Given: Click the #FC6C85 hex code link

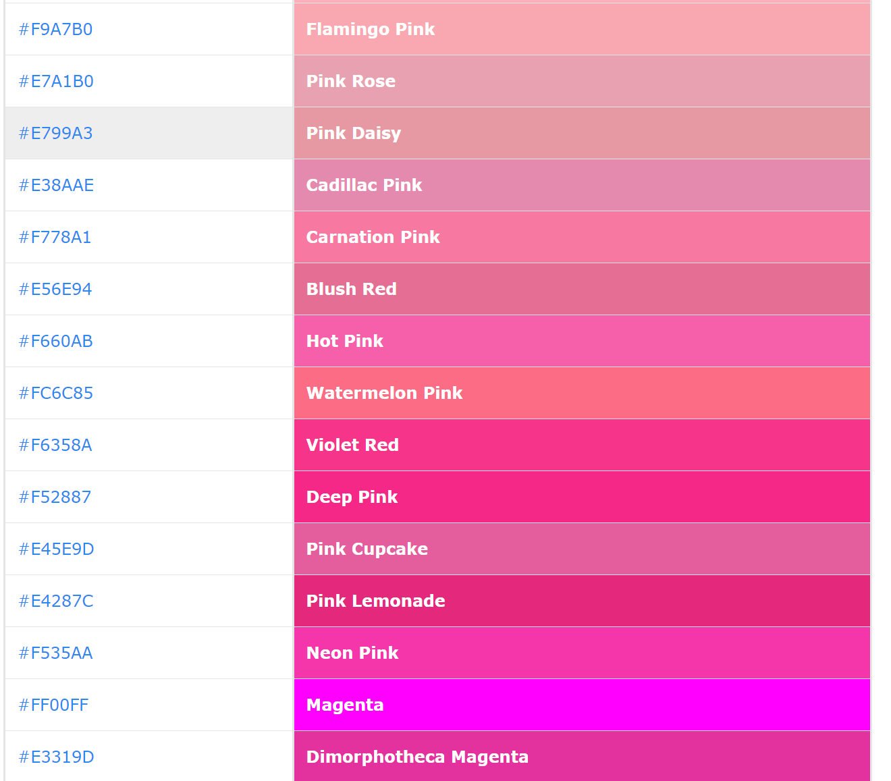Looking at the screenshot, I should pos(56,393).
